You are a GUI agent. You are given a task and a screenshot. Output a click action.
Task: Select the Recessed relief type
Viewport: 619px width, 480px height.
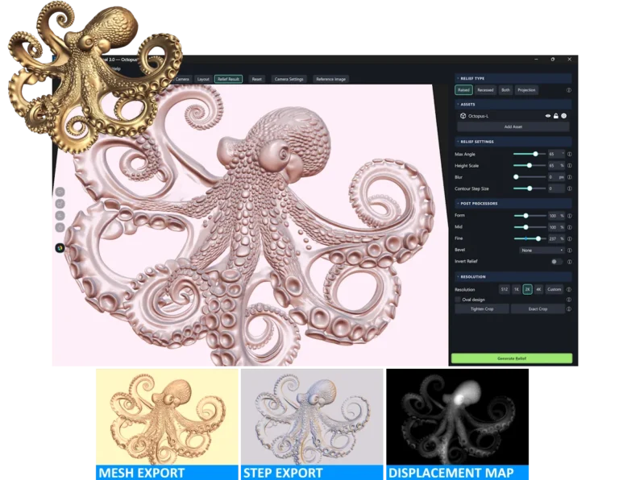[485, 90]
